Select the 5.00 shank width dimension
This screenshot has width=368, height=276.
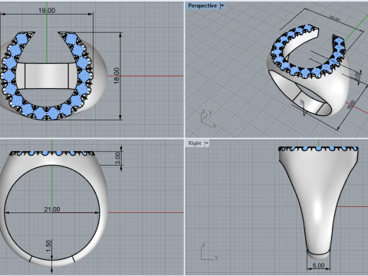click(318, 265)
